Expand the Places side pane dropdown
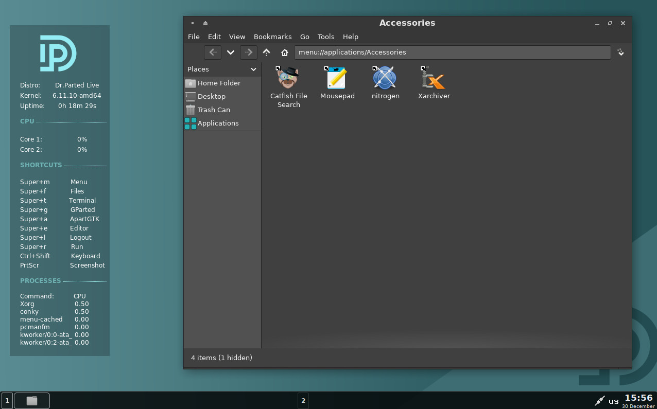Image resolution: width=657 pixels, height=409 pixels. point(253,69)
